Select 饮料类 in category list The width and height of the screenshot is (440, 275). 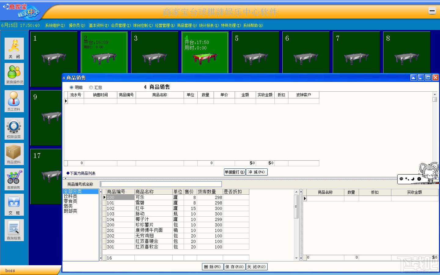pos(71,196)
